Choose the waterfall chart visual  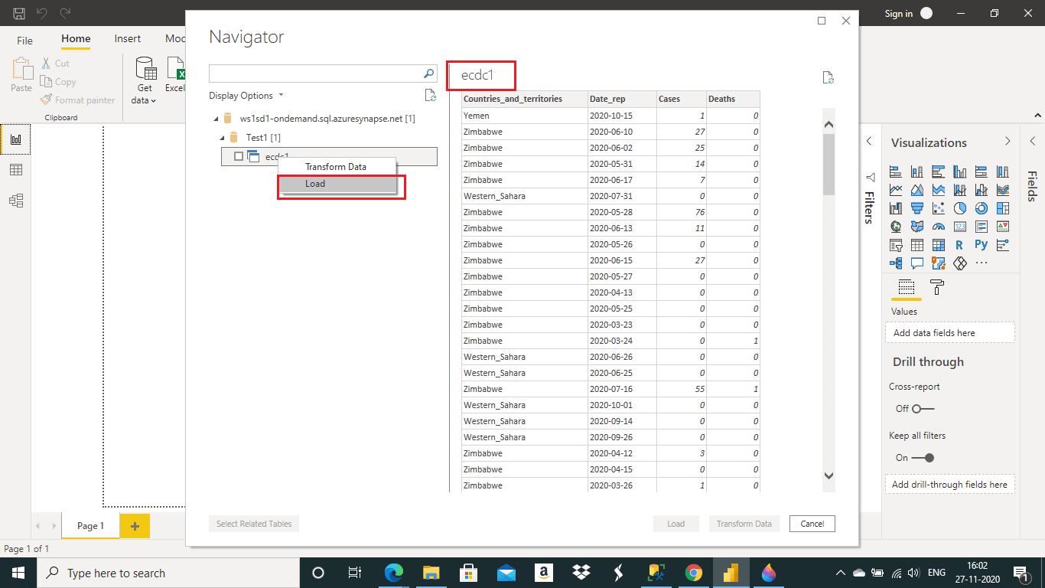tap(896, 208)
